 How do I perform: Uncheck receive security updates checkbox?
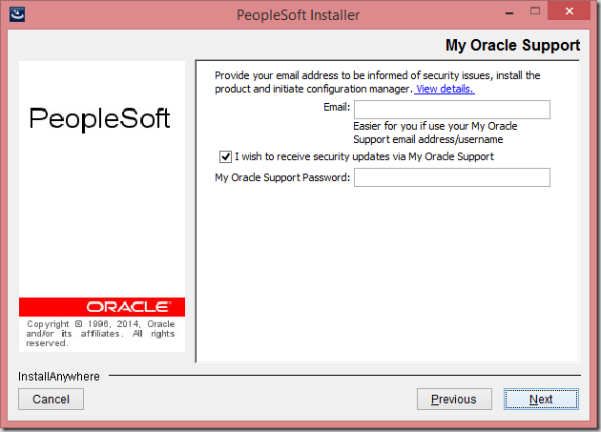click(225, 156)
